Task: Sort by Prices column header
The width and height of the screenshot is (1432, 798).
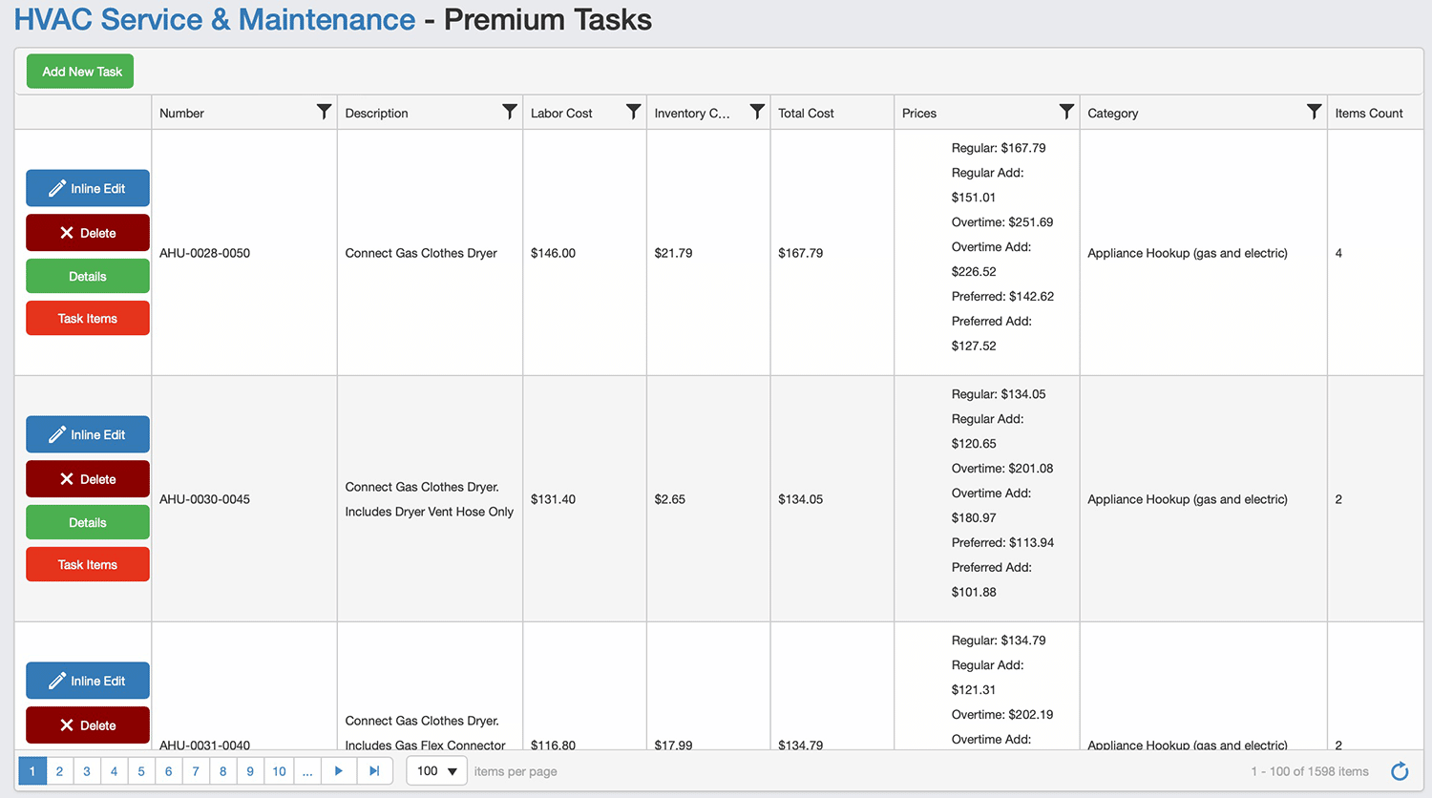Action: [918, 113]
